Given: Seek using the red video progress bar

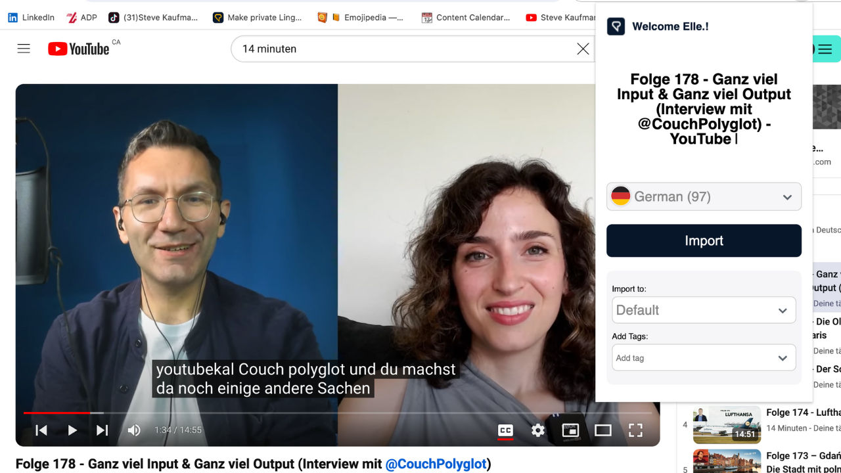Looking at the screenshot, I should [338, 413].
